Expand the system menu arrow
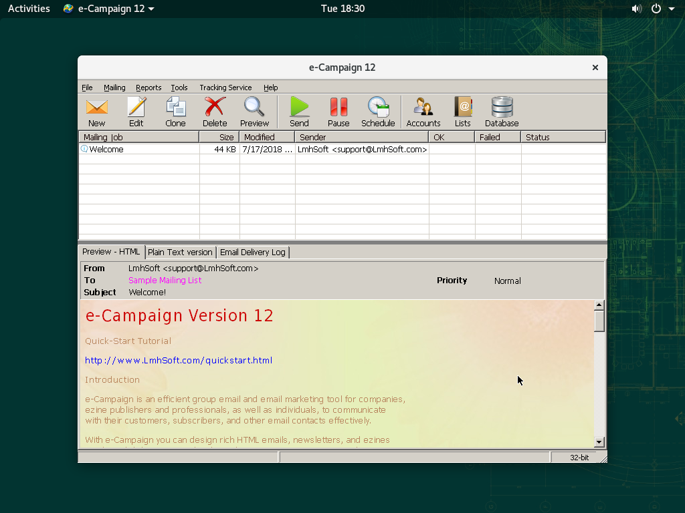685x513 pixels. click(672, 9)
